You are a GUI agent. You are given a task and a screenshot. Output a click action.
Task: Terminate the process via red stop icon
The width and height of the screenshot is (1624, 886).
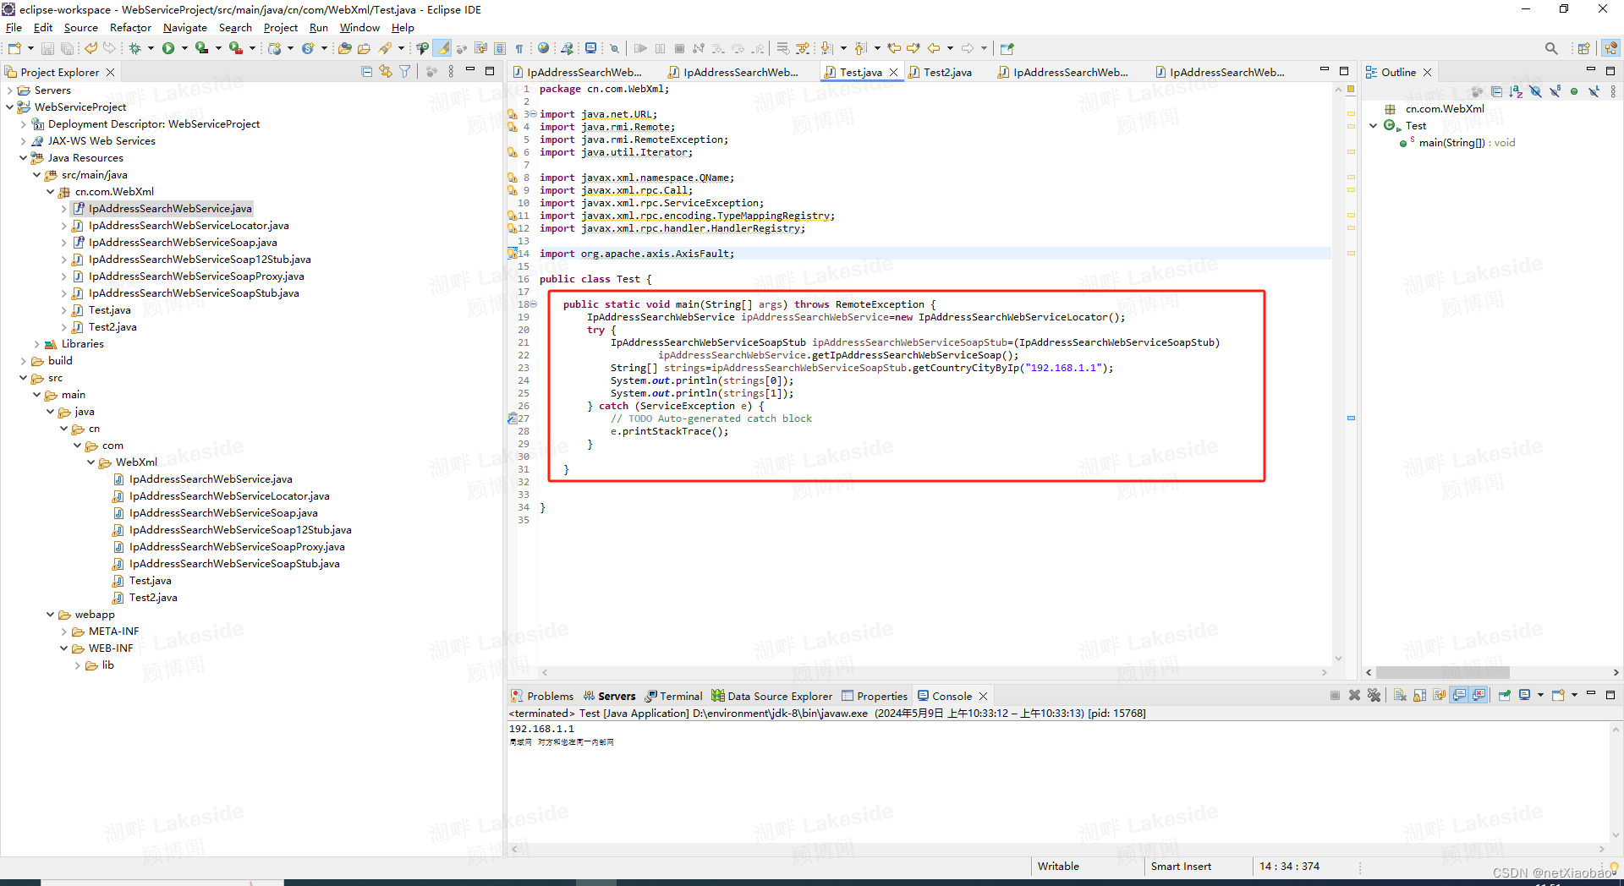pyautogui.click(x=1335, y=695)
